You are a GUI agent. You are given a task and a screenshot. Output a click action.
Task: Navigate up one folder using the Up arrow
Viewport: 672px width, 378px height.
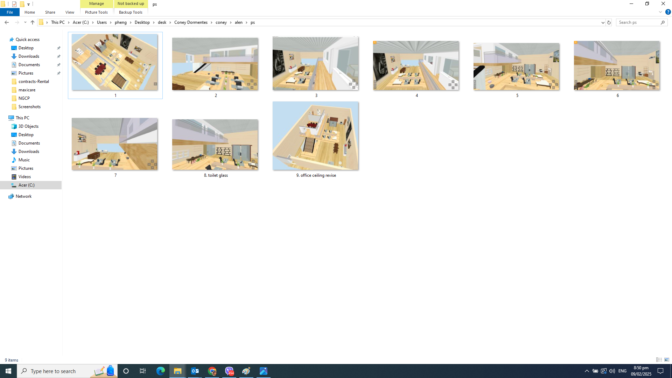[x=32, y=22]
